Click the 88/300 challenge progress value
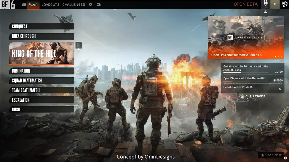This screenshot has width=289, height=162. click(x=278, y=81)
